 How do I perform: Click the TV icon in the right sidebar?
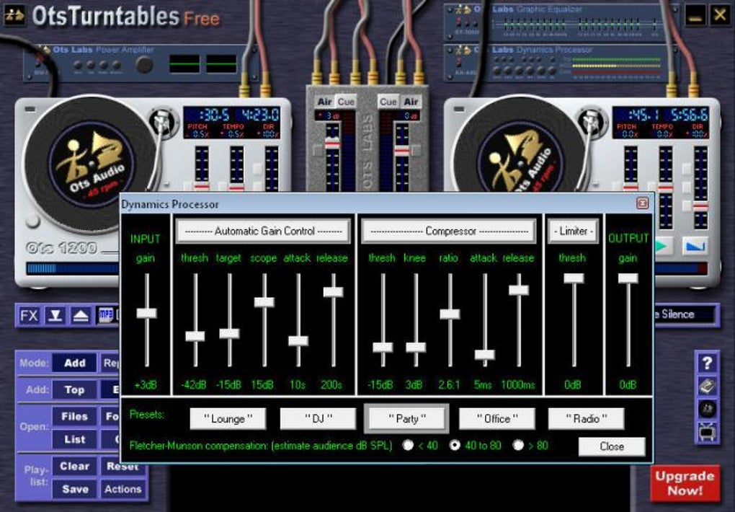click(x=707, y=432)
